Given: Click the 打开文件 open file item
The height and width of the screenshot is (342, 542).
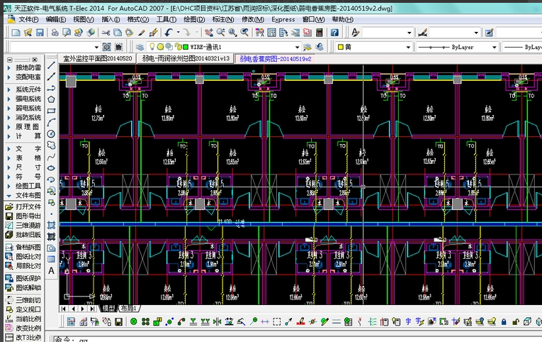Looking at the screenshot, I should pos(23,206).
